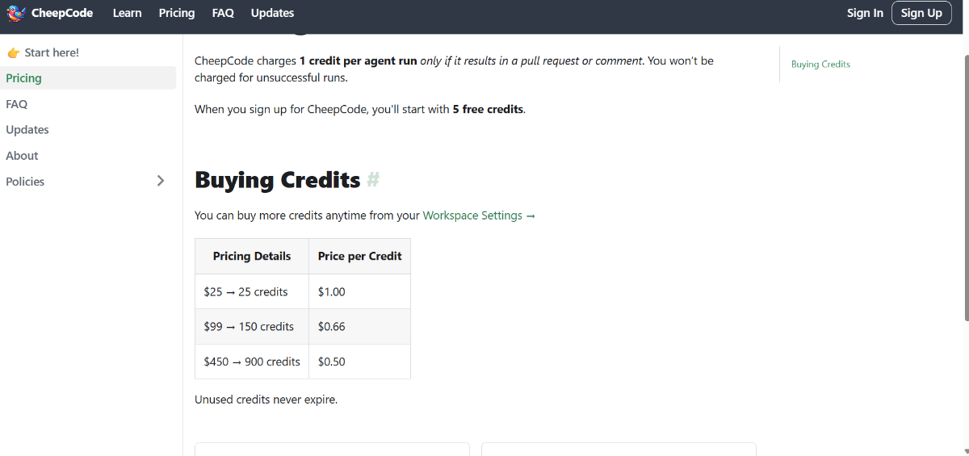
Task: Expand the Policies section chevron
Action: click(161, 182)
